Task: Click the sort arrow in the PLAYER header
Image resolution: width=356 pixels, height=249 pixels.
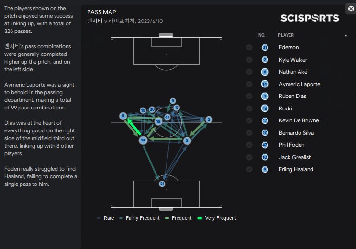Action: 346,35
